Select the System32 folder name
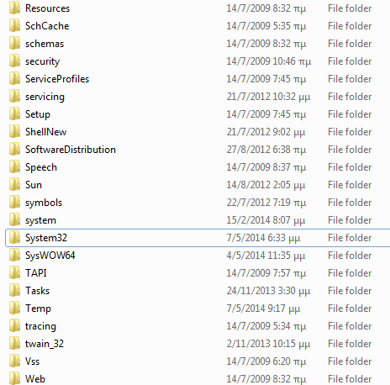The image size is (390, 385). point(46,238)
